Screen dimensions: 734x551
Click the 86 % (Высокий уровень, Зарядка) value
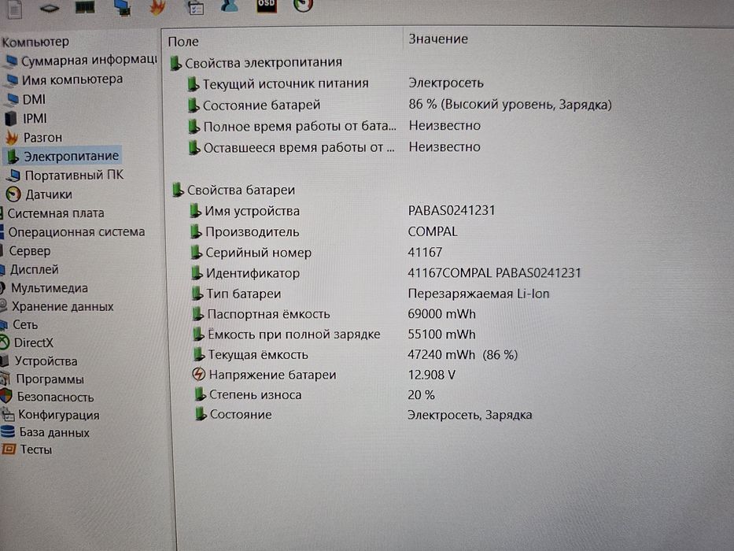click(511, 104)
